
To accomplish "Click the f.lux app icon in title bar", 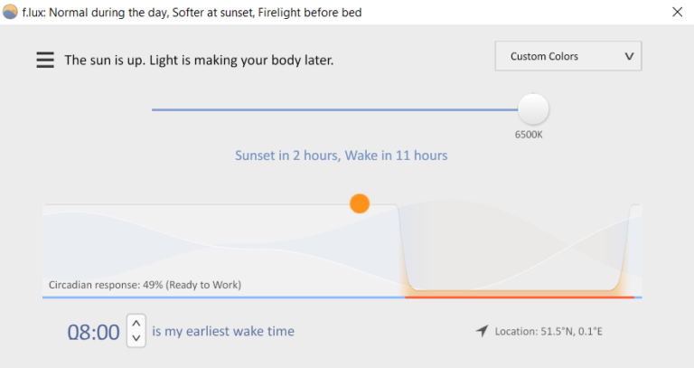I will point(10,12).
